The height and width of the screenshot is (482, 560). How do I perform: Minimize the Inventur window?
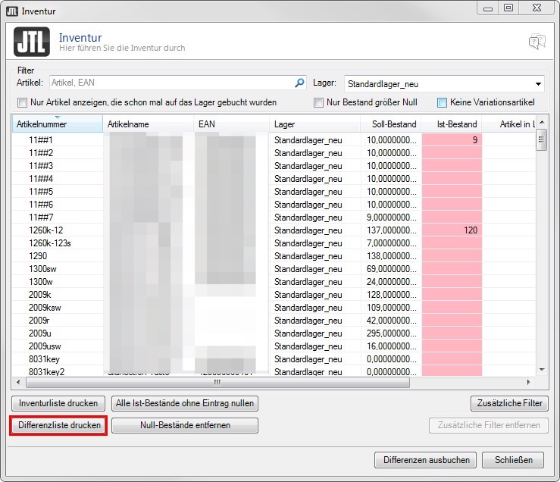pyautogui.click(x=488, y=8)
